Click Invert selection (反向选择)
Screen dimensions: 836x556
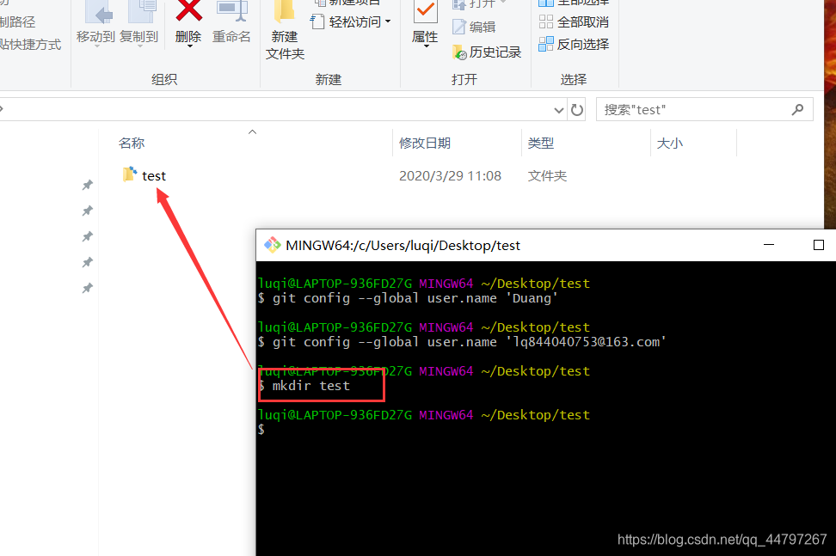(x=574, y=44)
